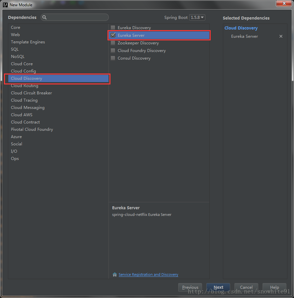Select the Cloud Discovery category
The image size is (294, 298).
(x=58, y=78)
